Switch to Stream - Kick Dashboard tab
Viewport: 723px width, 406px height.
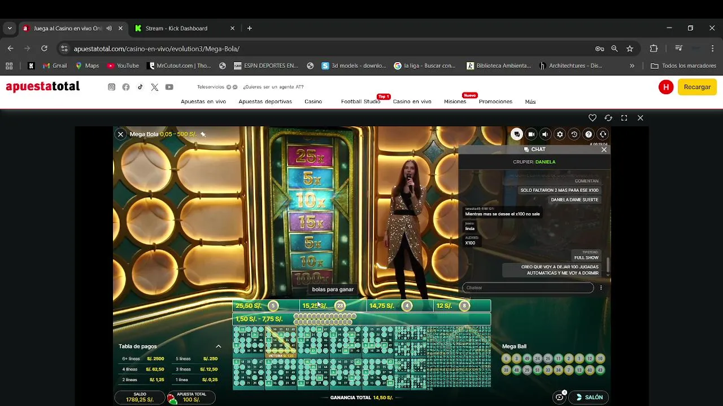coord(185,28)
